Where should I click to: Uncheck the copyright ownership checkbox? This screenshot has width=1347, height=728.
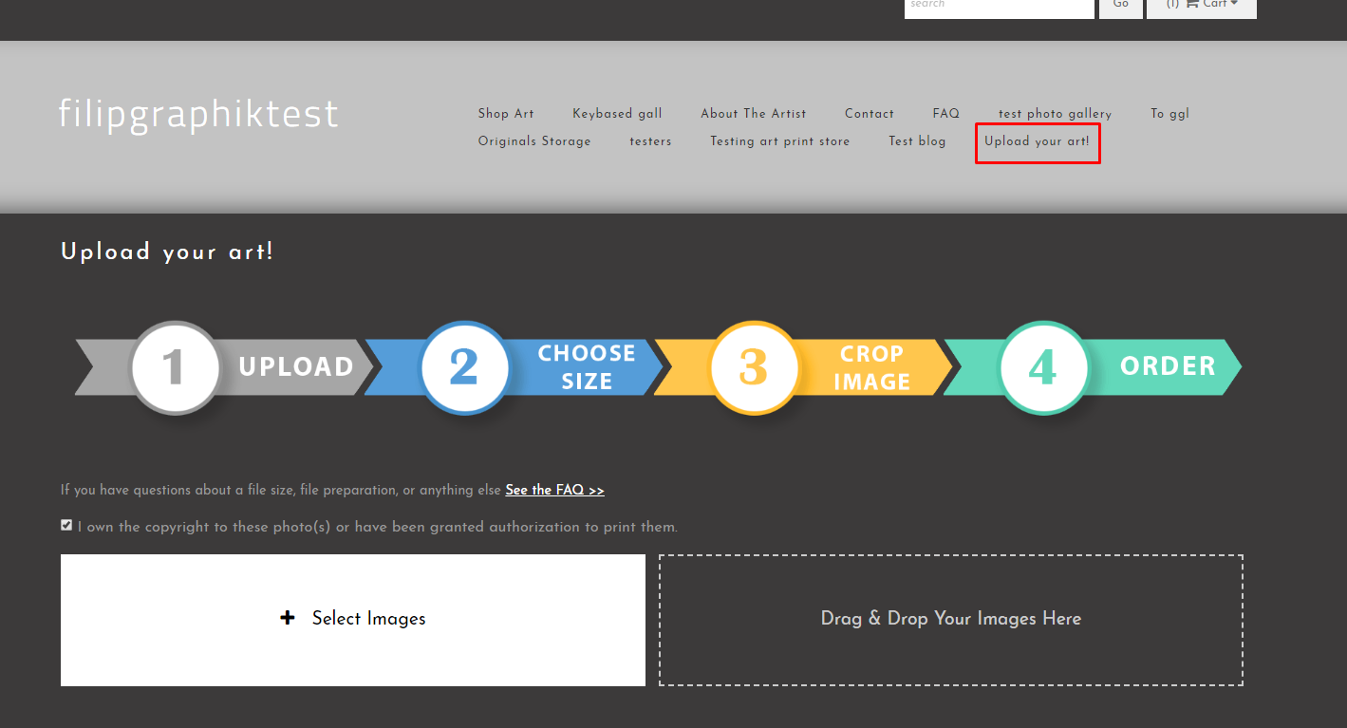(66, 525)
